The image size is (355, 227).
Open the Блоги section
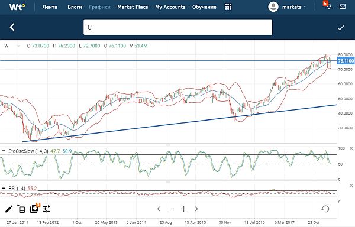pyautogui.click(x=75, y=7)
